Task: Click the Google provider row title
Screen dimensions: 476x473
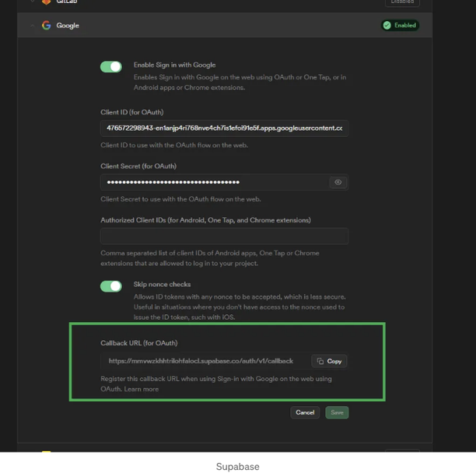Action: pos(68,26)
